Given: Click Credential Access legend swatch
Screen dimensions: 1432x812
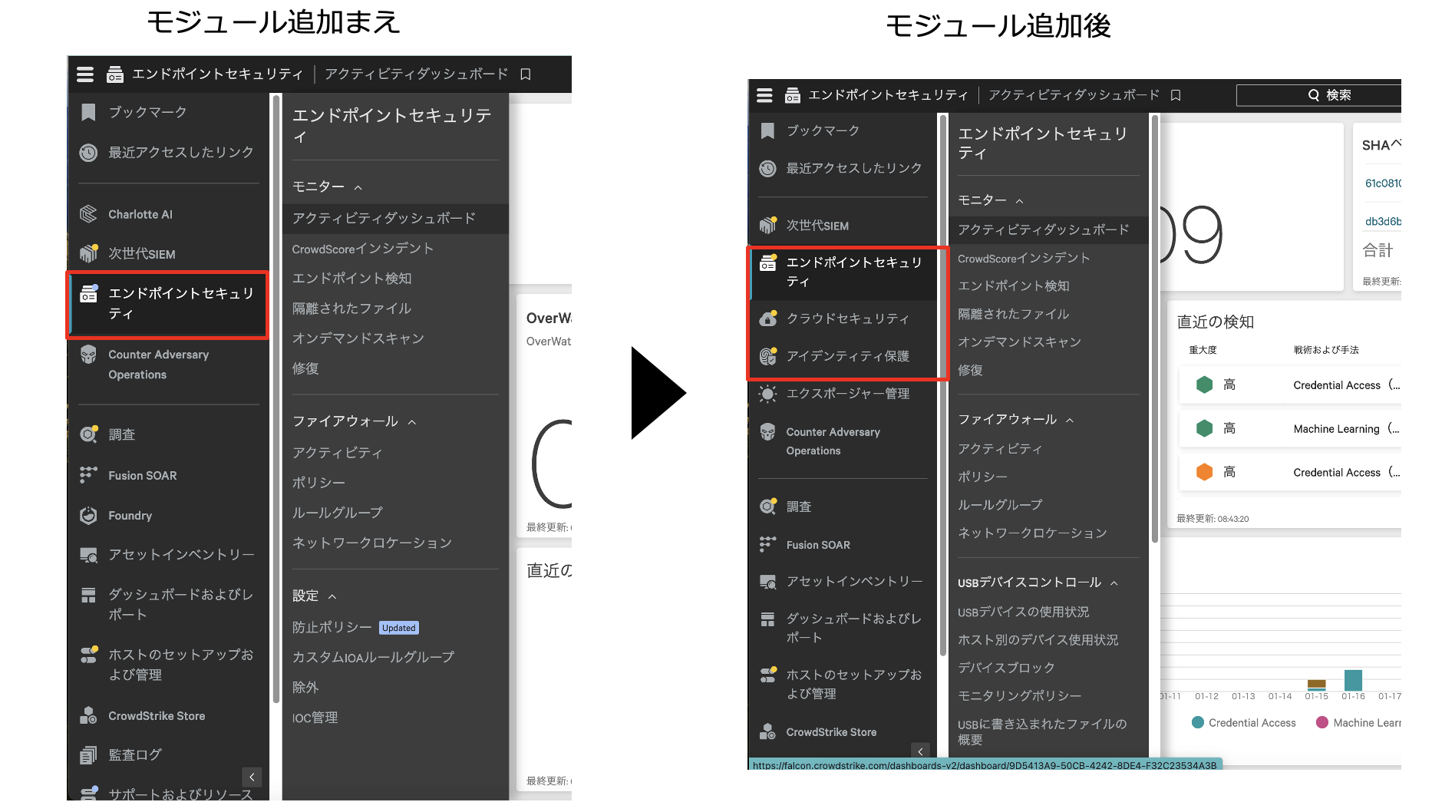Looking at the screenshot, I should coord(1197,722).
